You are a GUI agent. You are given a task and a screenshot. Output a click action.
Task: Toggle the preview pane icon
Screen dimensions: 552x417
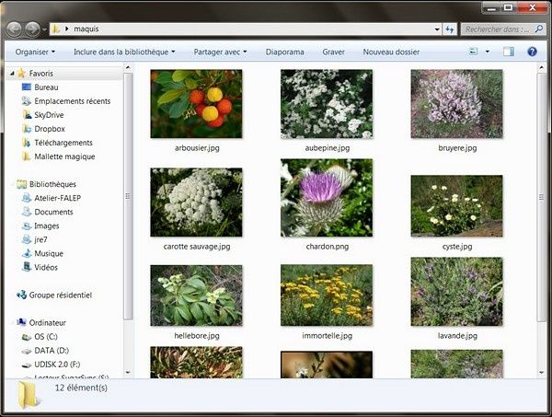pyautogui.click(x=509, y=52)
